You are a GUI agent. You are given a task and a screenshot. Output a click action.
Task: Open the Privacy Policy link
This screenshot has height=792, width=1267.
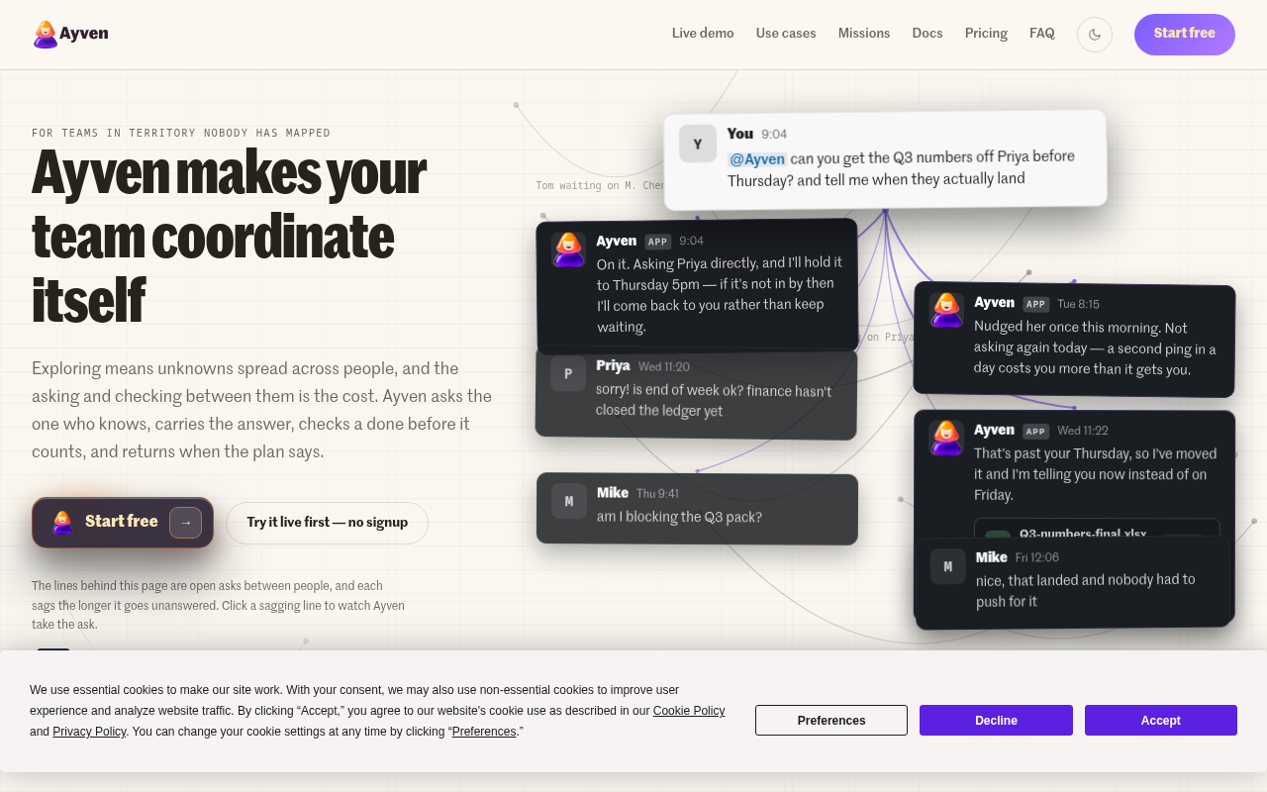pyautogui.click(x=89, y=732)
